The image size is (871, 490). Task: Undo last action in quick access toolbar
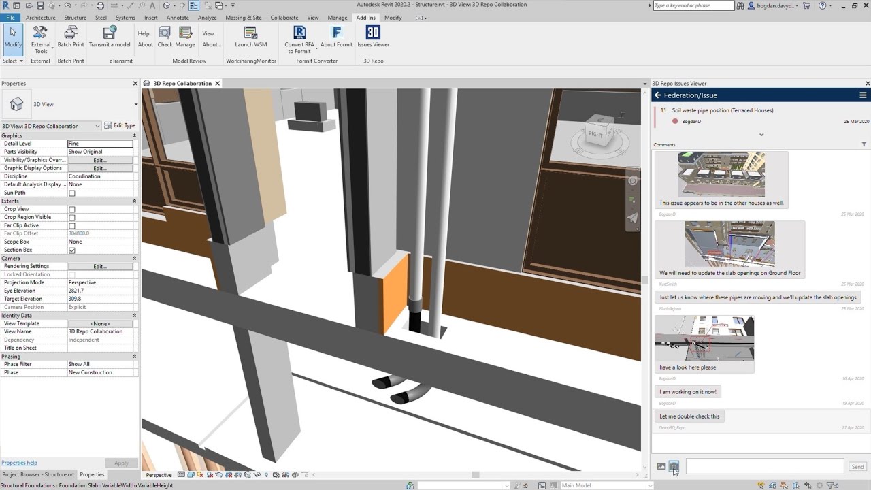click(x=67, y=5)
